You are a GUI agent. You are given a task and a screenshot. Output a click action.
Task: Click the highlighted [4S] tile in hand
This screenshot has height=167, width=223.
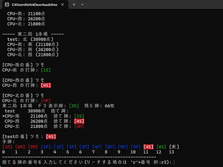click(x=149, y=147)
